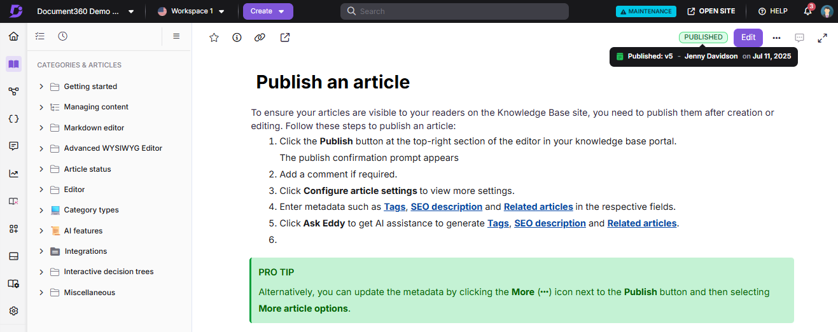Open the recent history clock icon

pyautogui.click(x=62, y=36)
